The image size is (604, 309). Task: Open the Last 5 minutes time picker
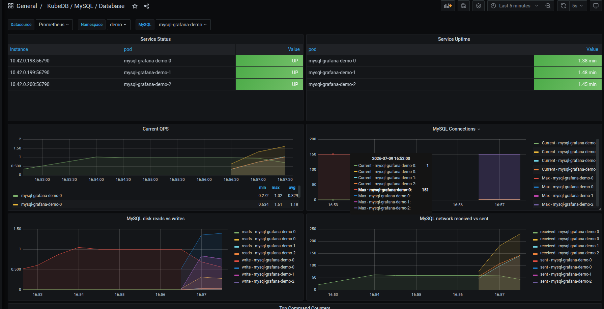pos(515,6)
